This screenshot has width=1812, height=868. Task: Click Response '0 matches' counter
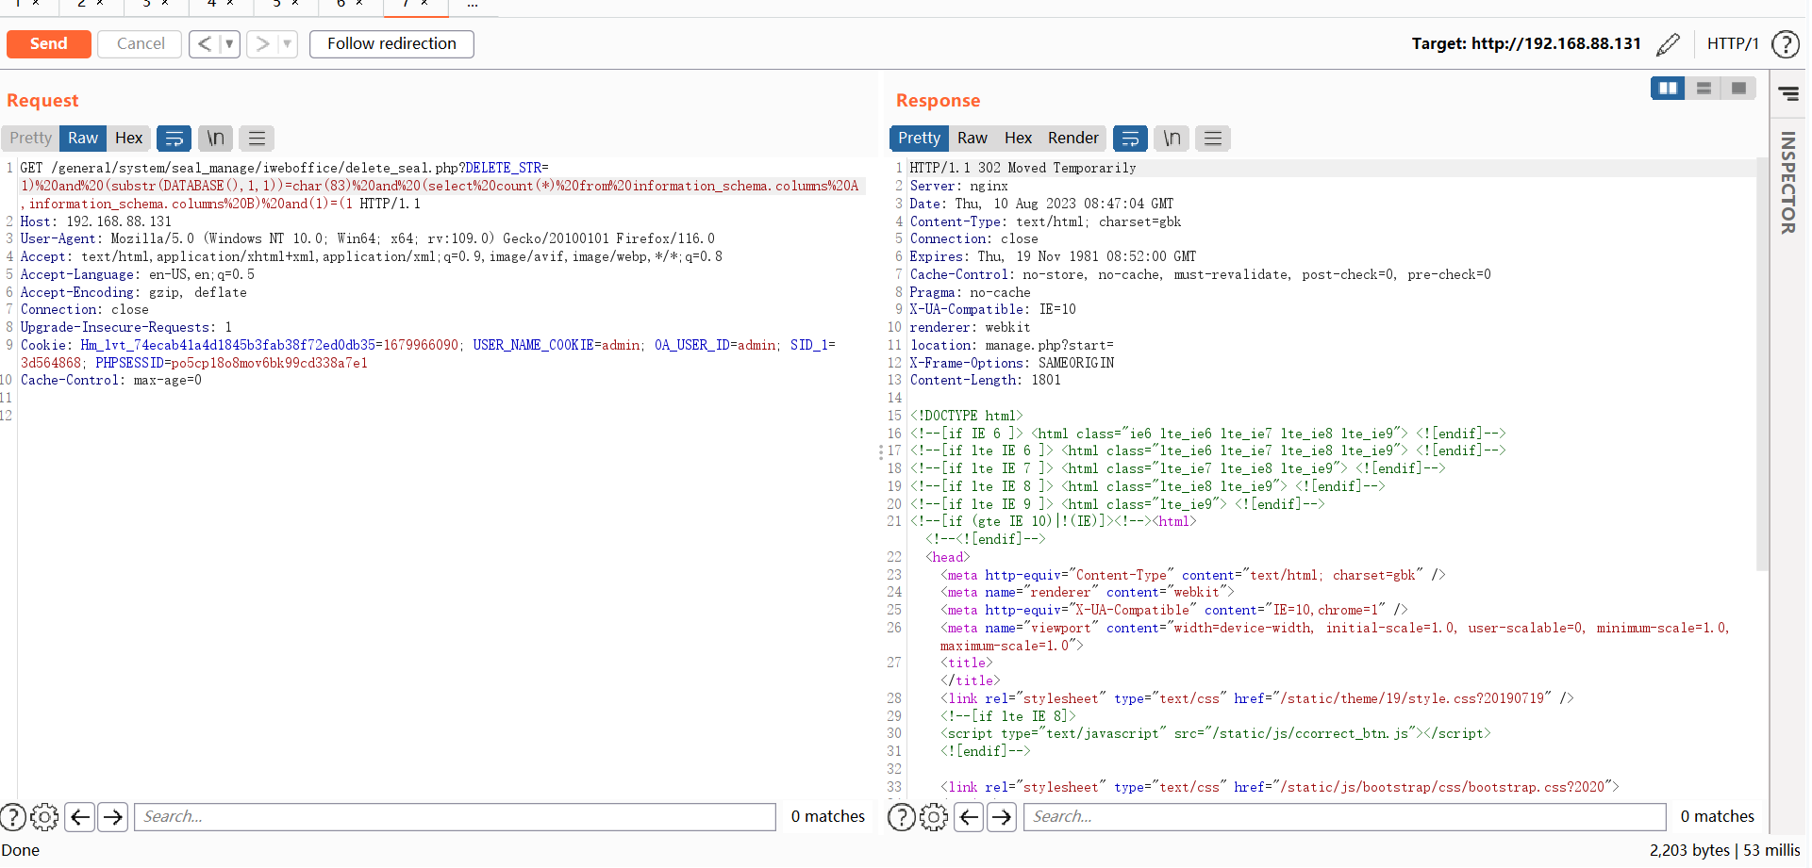point(1718,817)
